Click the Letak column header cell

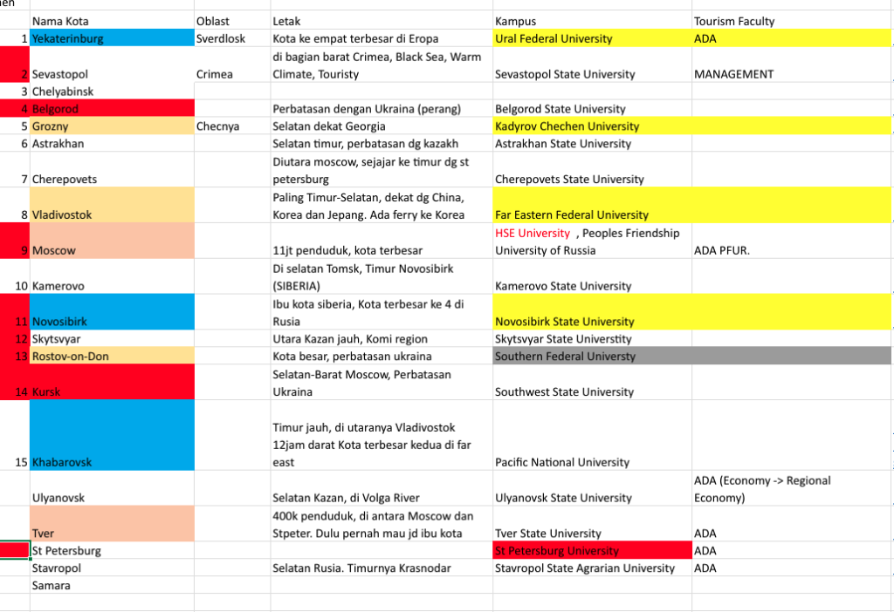click(381, 21)
